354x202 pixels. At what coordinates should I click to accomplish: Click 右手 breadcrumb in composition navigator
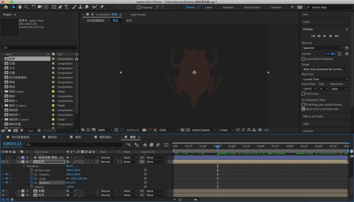129,20
